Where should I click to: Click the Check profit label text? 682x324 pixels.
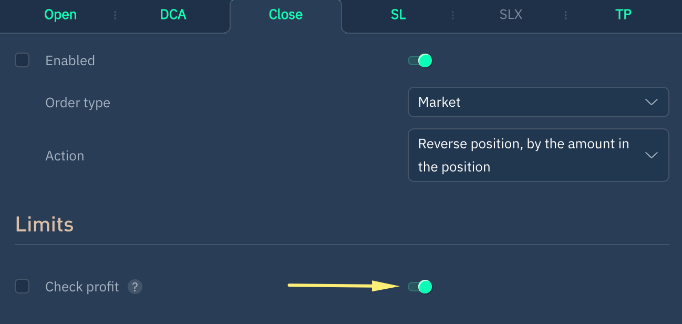pyautogui.click(x=82, y=287)
